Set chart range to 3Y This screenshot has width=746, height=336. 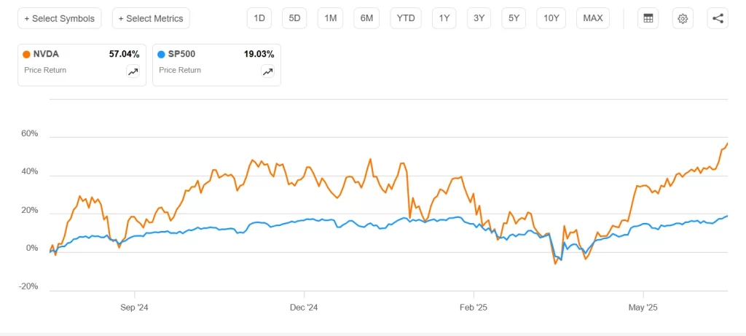[x=479, y=18]
